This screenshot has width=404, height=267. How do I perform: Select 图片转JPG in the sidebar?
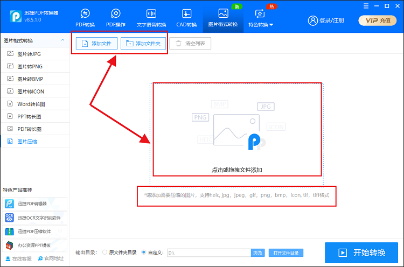[36, 54]
